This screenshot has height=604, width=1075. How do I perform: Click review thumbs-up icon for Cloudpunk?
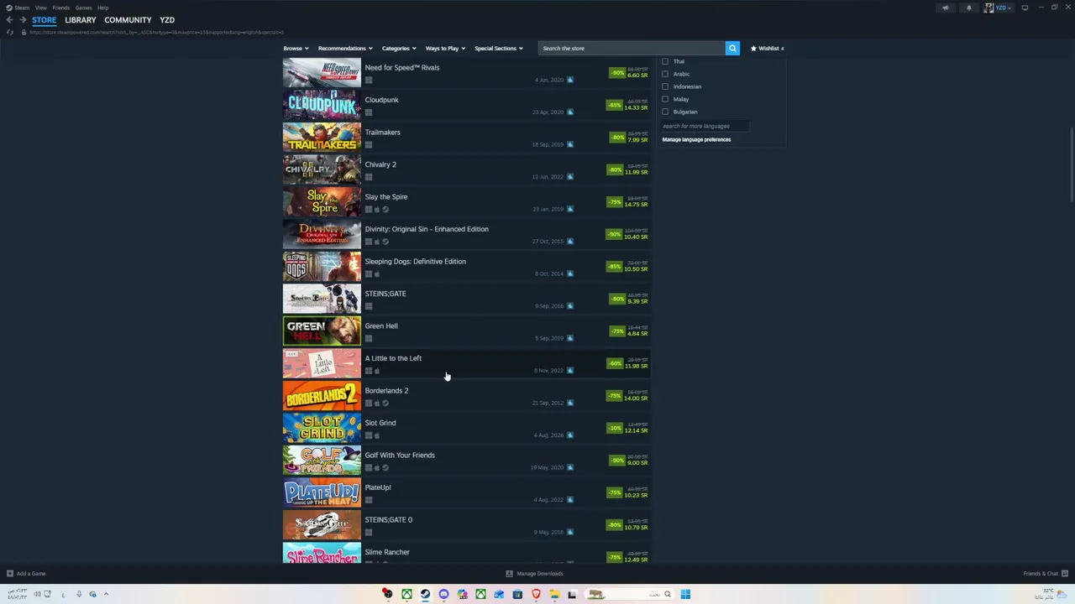tap(569, 112)
